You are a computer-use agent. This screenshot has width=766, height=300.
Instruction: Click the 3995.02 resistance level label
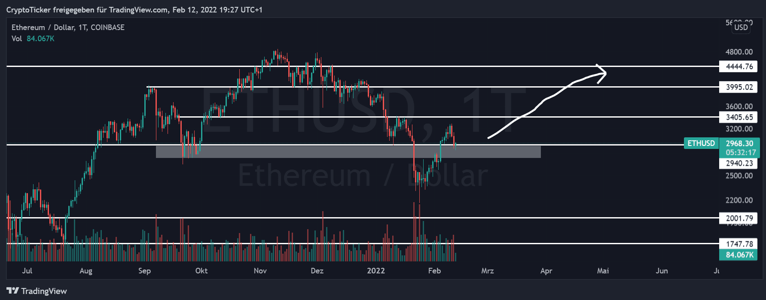[x=739, y=87]
